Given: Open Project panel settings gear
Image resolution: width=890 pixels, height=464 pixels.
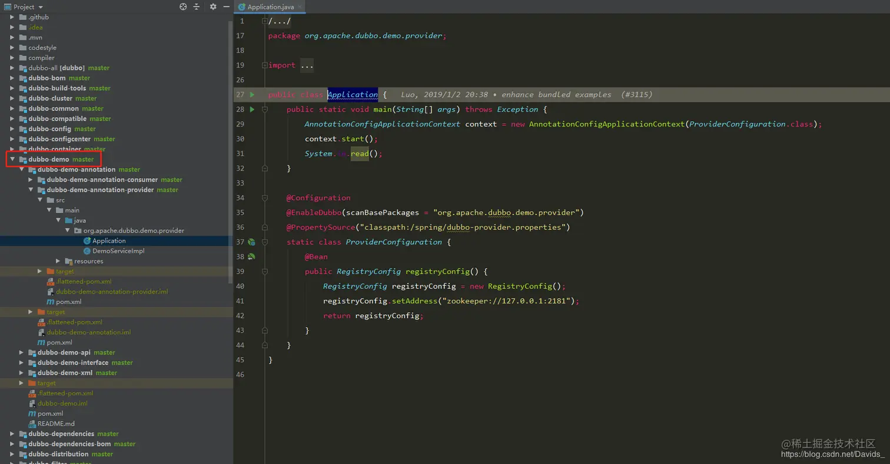Looking at the screenshot, I should coord(213,6).
